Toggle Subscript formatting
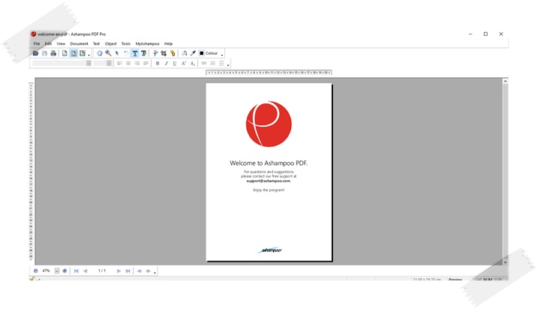538x309 pixels. click(x=193, y=63)
